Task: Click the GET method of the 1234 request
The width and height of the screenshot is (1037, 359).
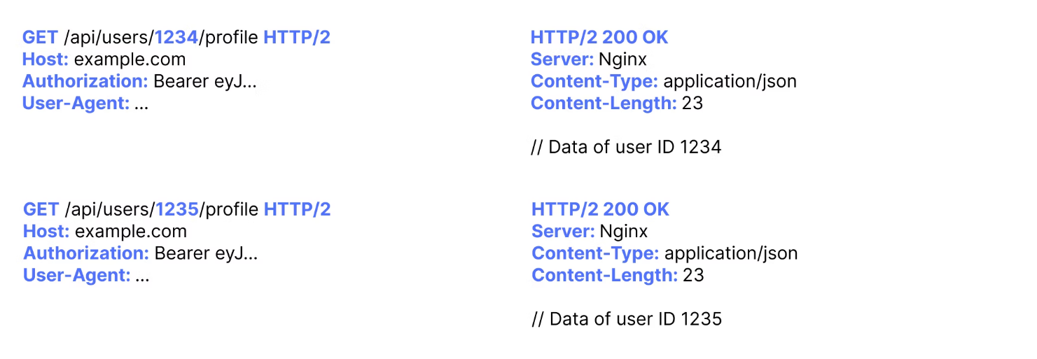Action: point(41,37)
